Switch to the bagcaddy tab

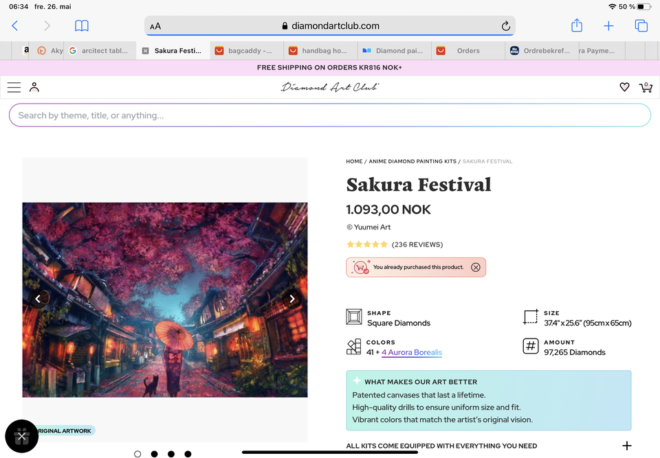[247, 51]
